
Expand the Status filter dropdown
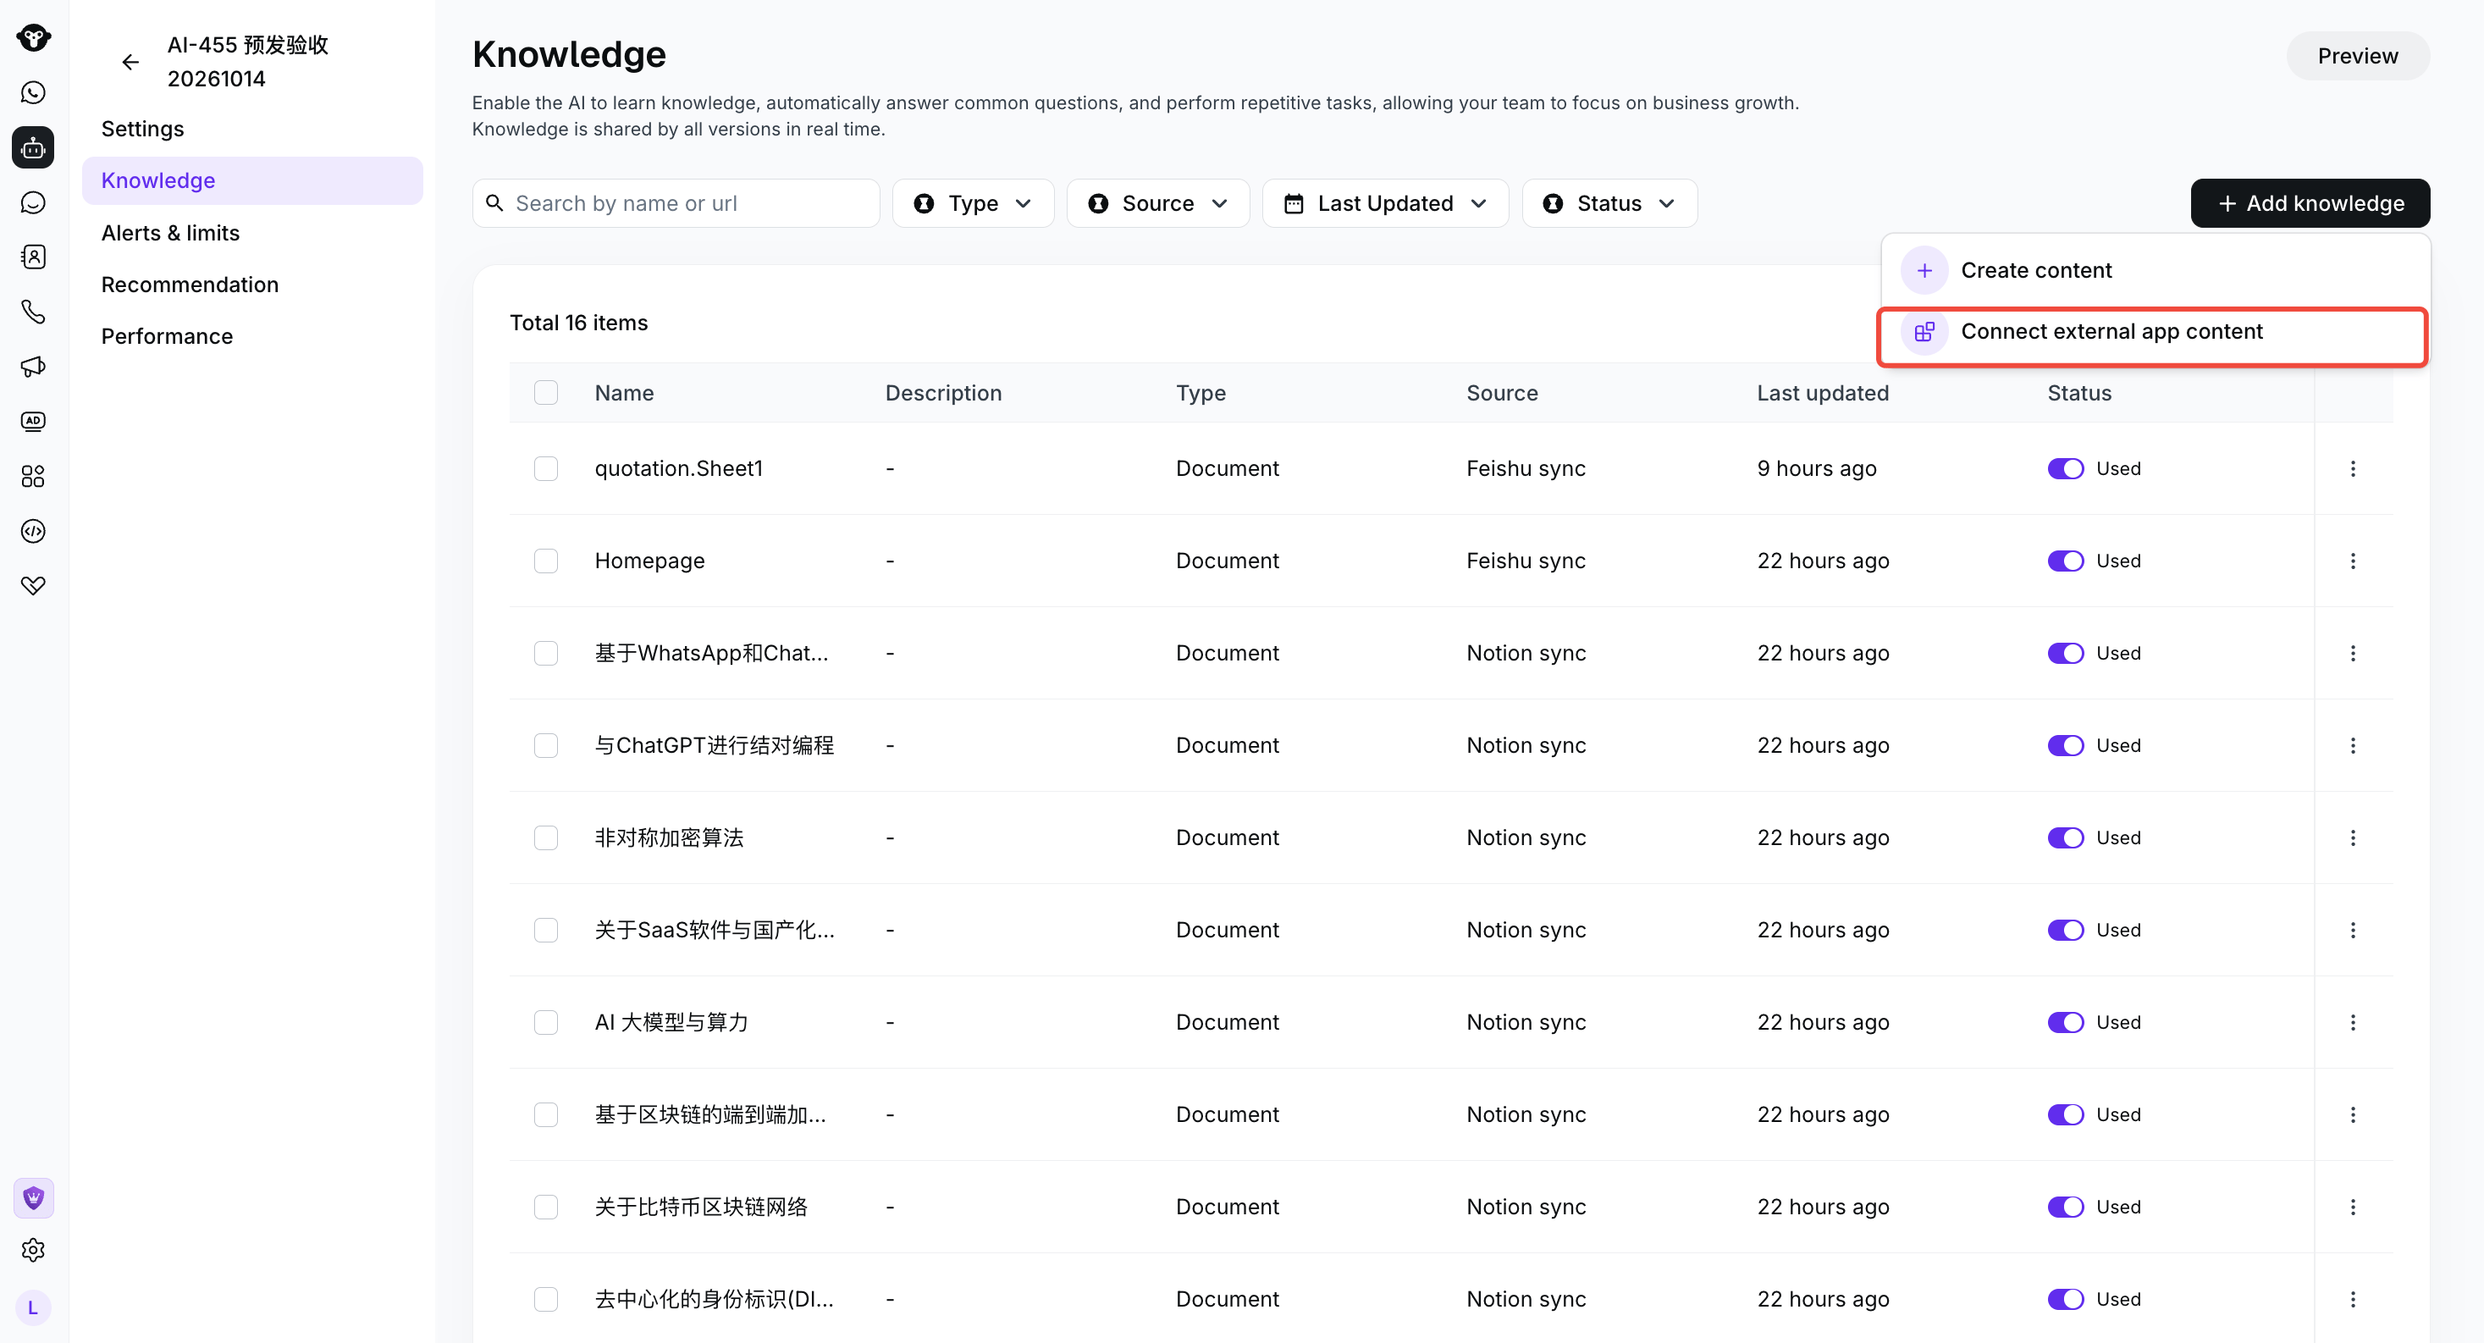(1609, 203)
